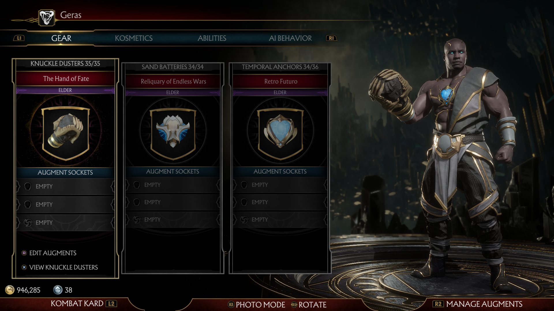This screenshot has height=311, width=554.
Task: Click the time crystals currency icon
Action: tap(58, 290)
